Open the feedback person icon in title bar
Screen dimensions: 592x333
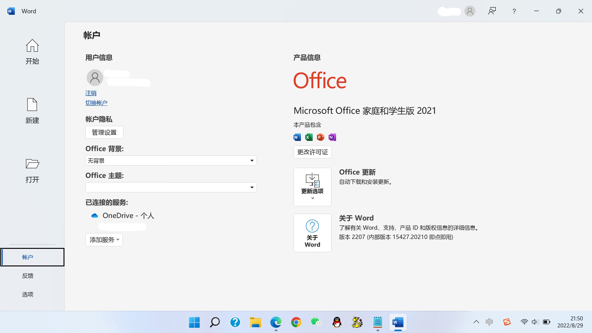click(492, 11)
